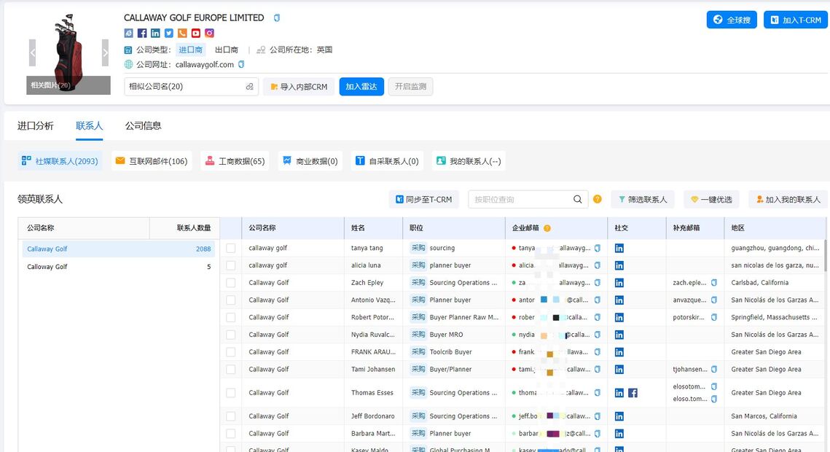Copy the zach.eple... supplementary email
The height and width of the screenshot is (452, 830).
pos(714,283)
